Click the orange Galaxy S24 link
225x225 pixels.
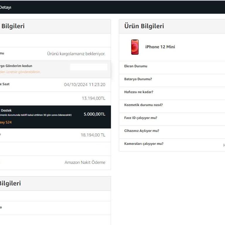[x=6, y=122]
